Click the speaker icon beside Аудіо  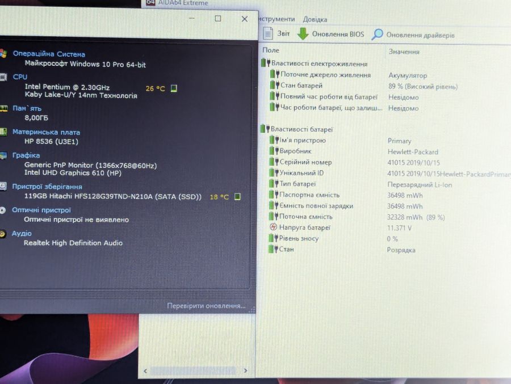pyautogui.click(x=3, y=234)
